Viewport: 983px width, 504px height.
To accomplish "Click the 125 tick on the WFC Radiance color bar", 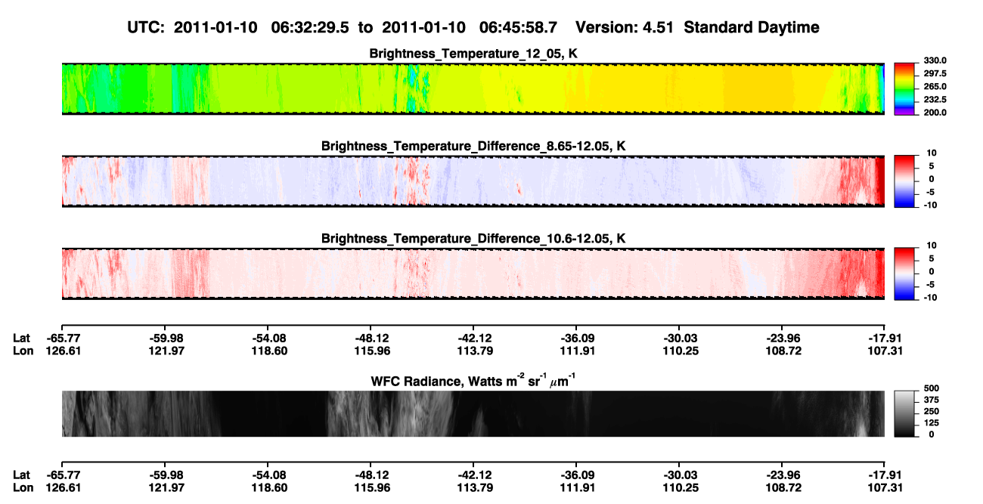I will point(932,422).
